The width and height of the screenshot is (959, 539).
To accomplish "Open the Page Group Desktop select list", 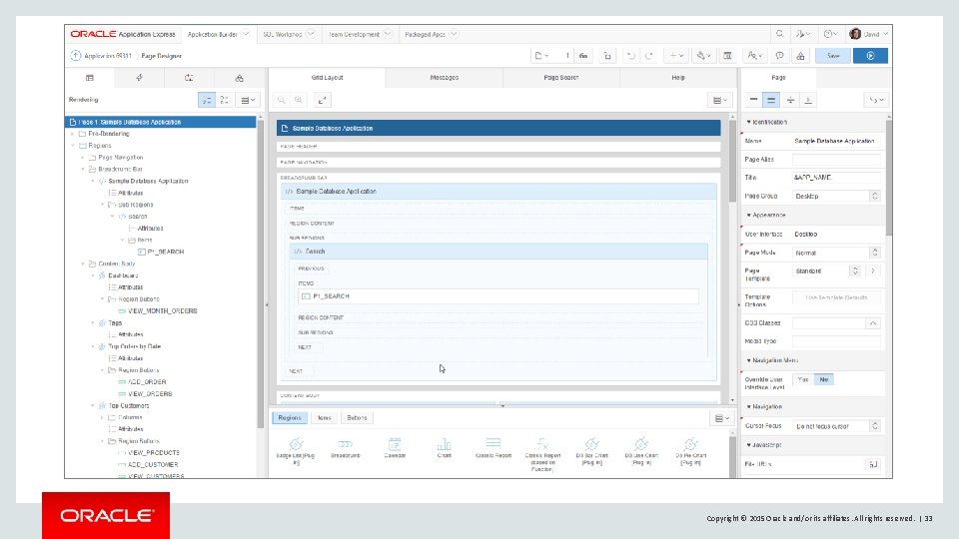I will pyautogui.click(x=836, y=197).
